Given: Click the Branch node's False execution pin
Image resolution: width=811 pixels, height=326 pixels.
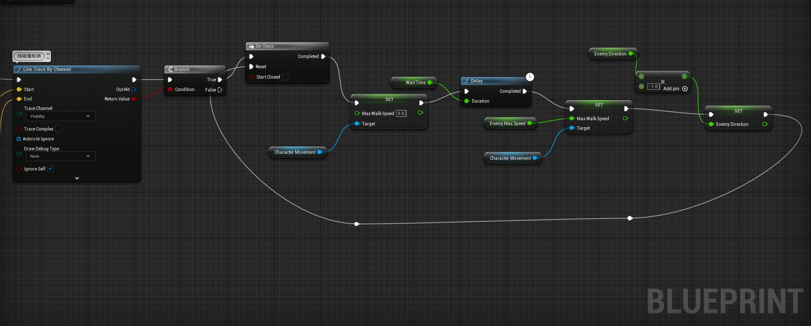Looking at the screenshot, I should 220,90.
